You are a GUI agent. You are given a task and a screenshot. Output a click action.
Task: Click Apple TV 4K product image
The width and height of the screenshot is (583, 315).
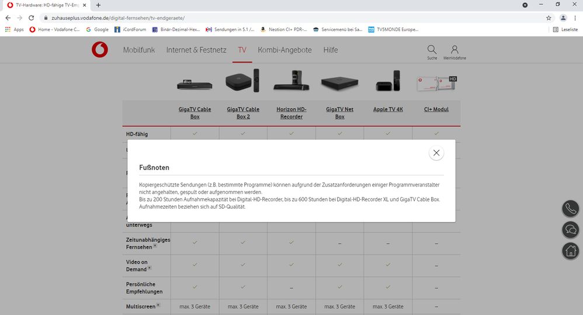click(x=388, y=81)
